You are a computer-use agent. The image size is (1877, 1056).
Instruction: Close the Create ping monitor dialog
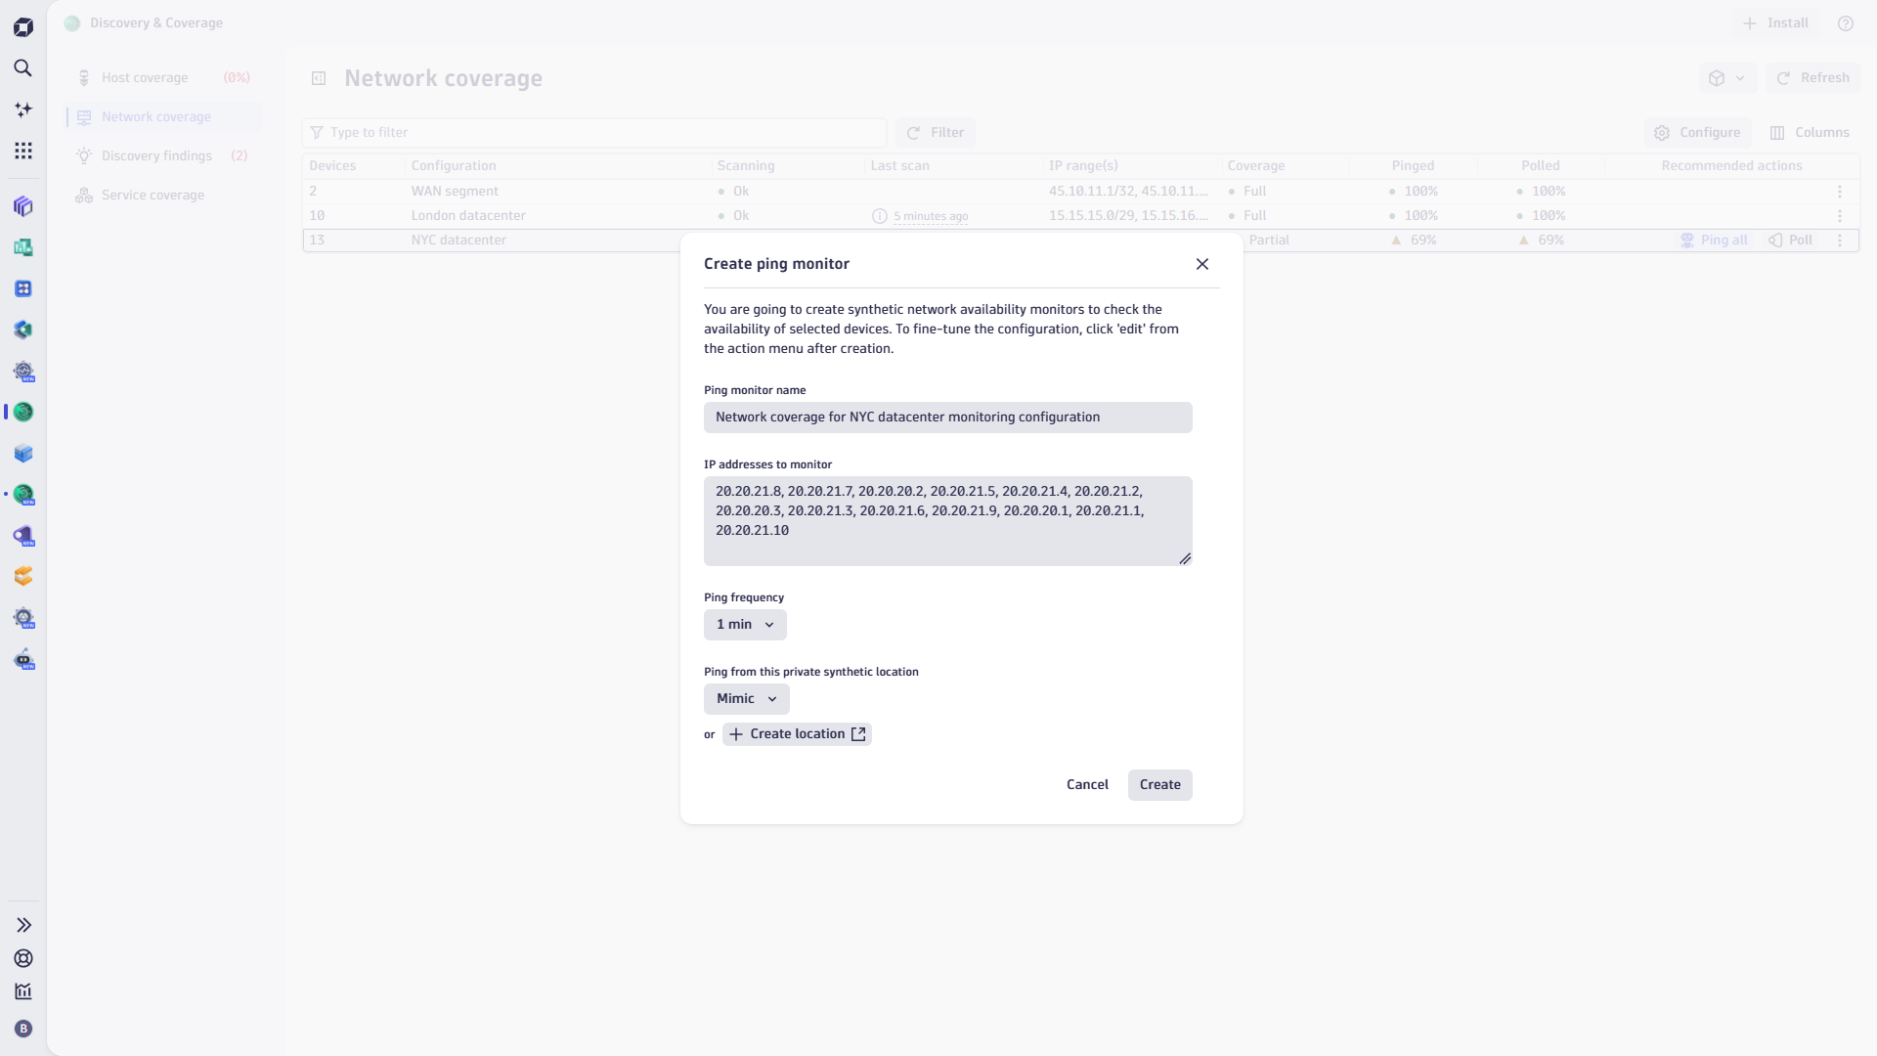pos(1201,264)
